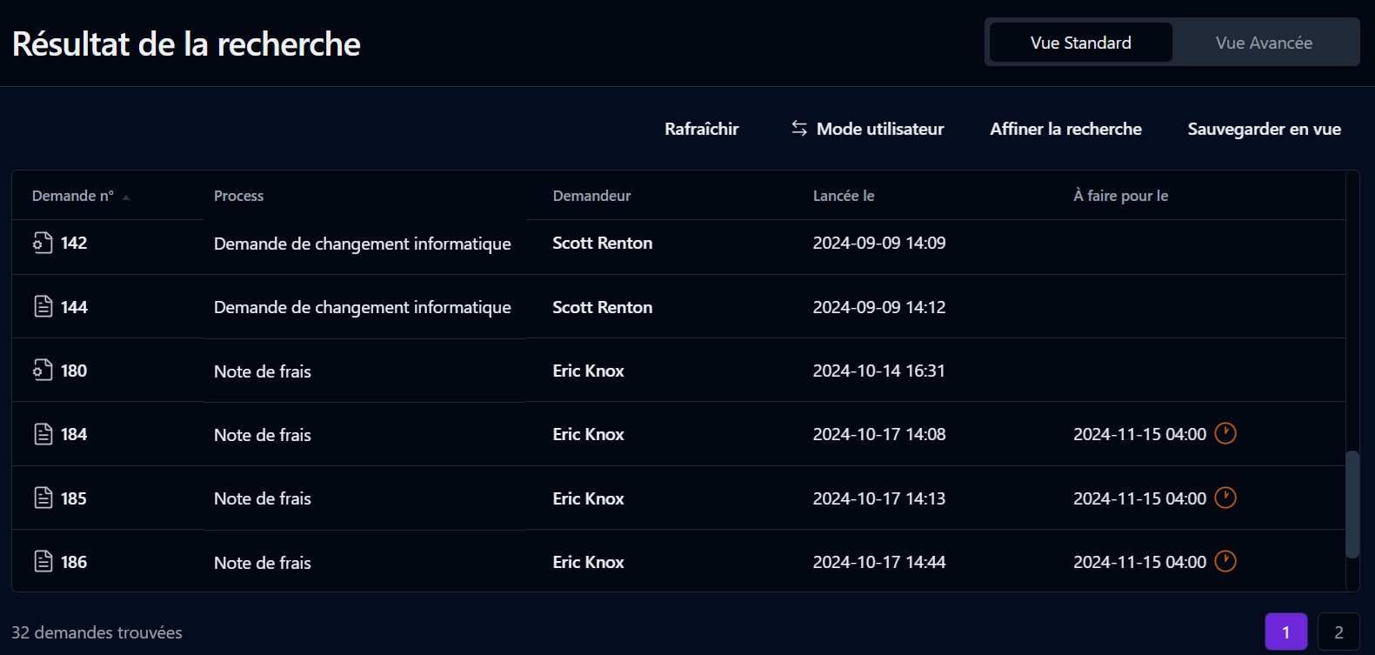
Task: Sort table by Process column header
Action: (x=238, y=196)
